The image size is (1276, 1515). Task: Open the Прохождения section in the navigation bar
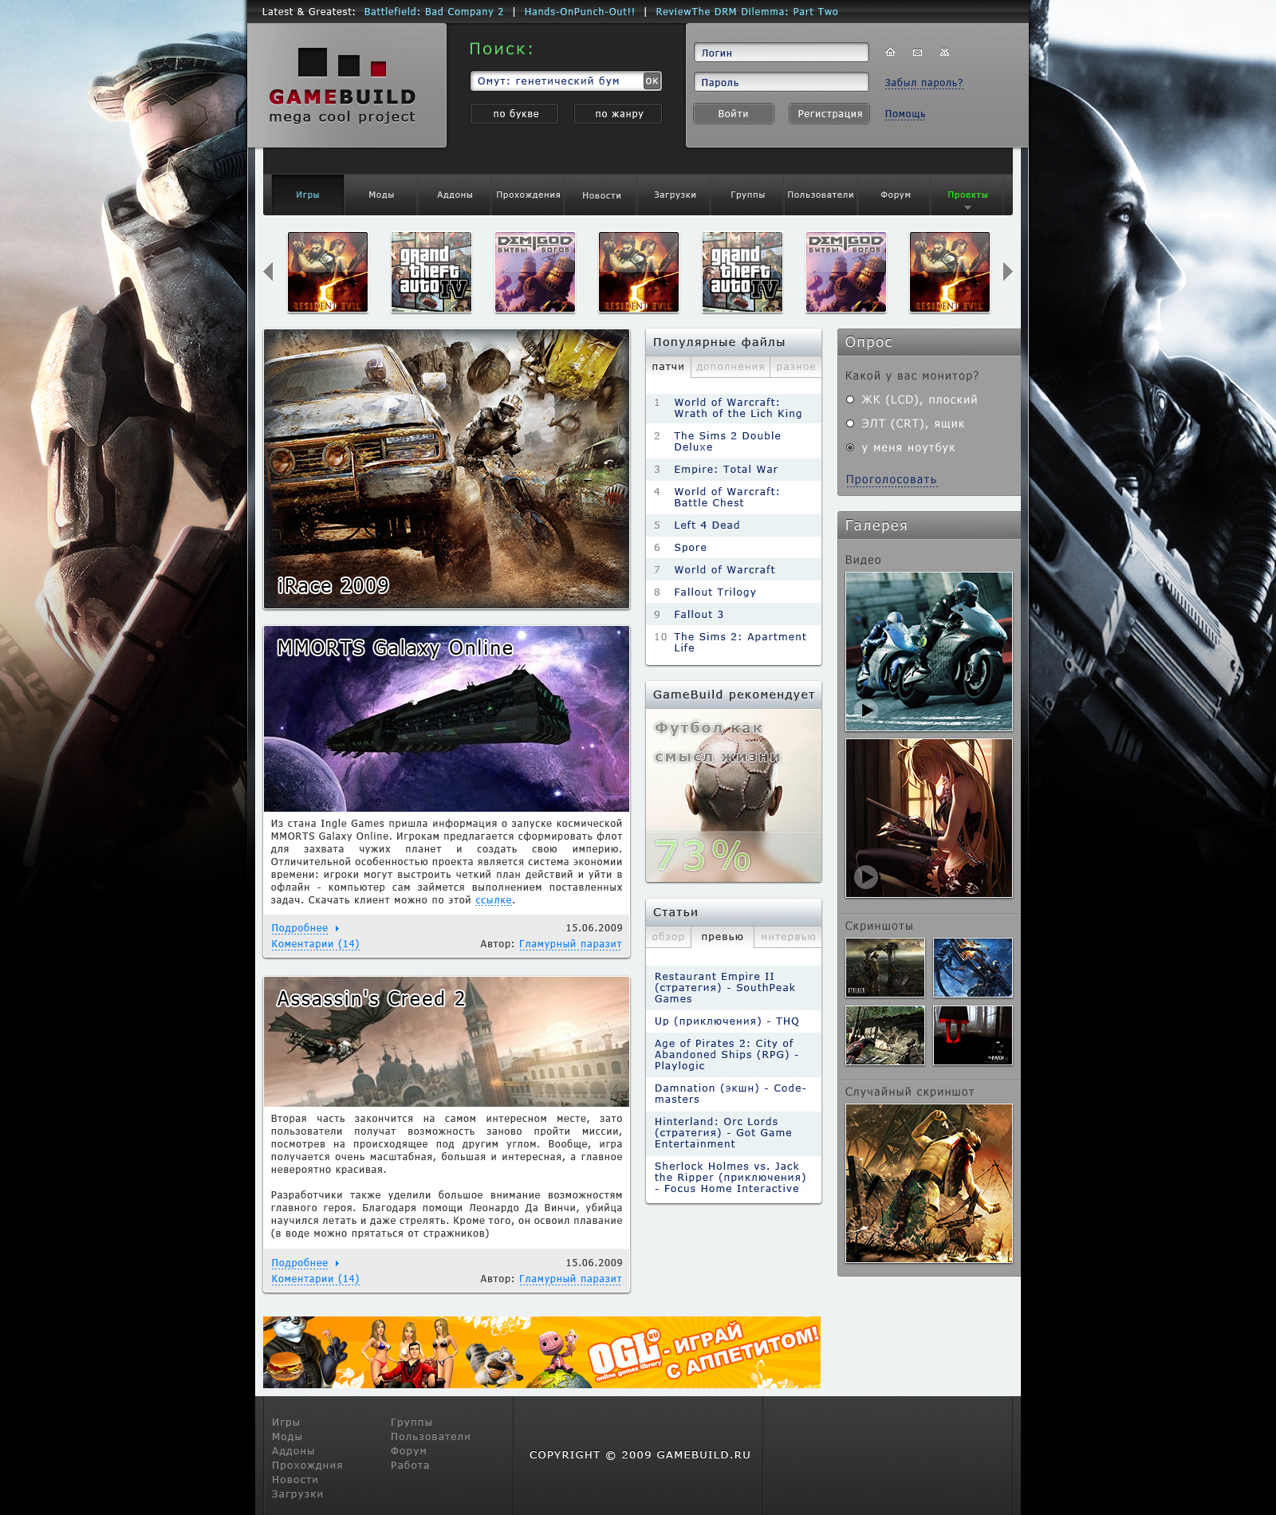click(x=528, y=195)
